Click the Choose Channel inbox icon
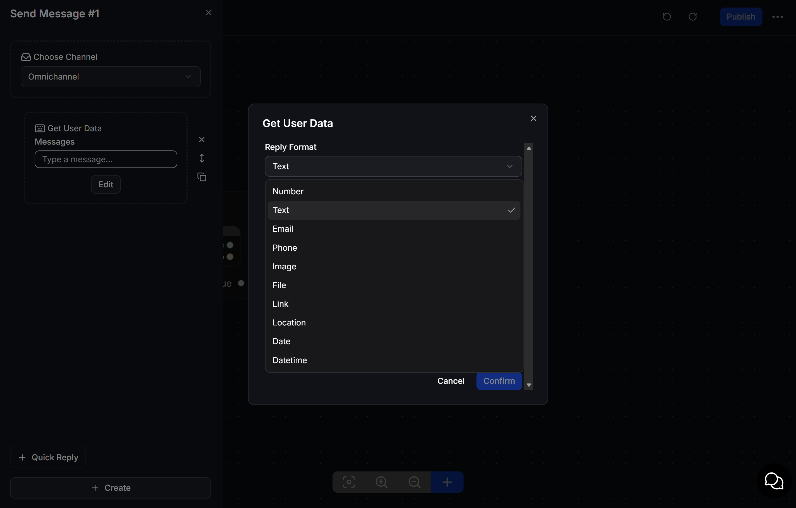The image size is (796, 508). (26, 57)
